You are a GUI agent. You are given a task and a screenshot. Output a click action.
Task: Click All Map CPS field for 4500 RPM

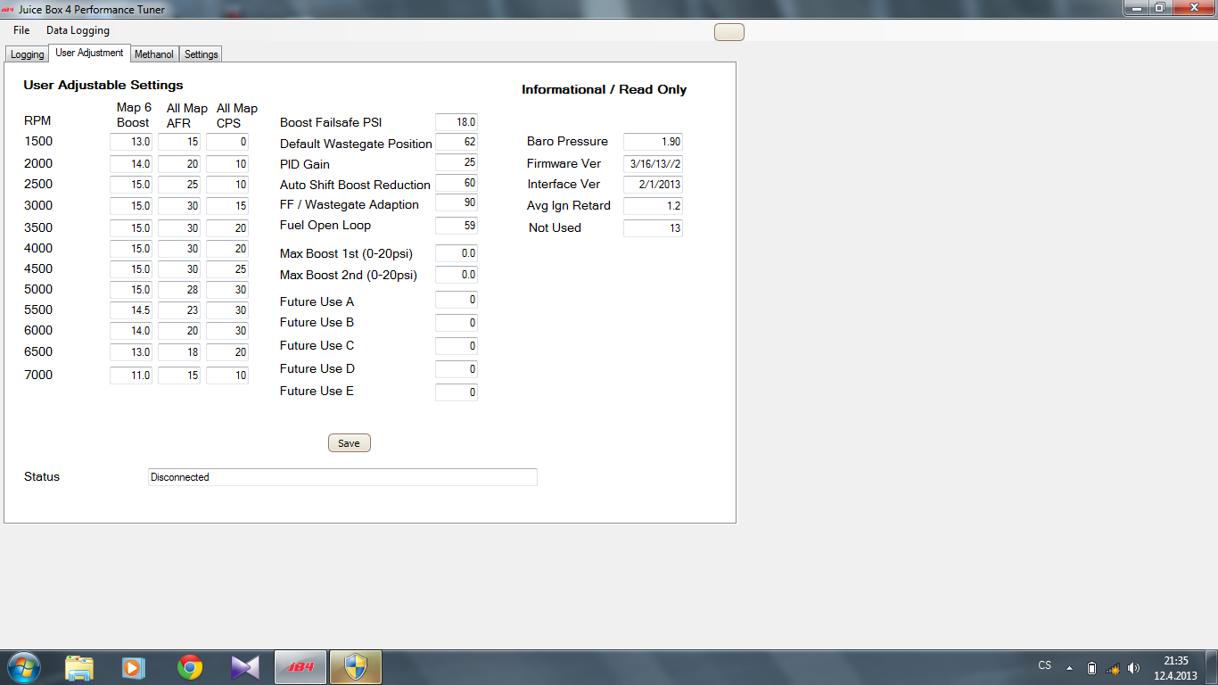coord(227,269)
